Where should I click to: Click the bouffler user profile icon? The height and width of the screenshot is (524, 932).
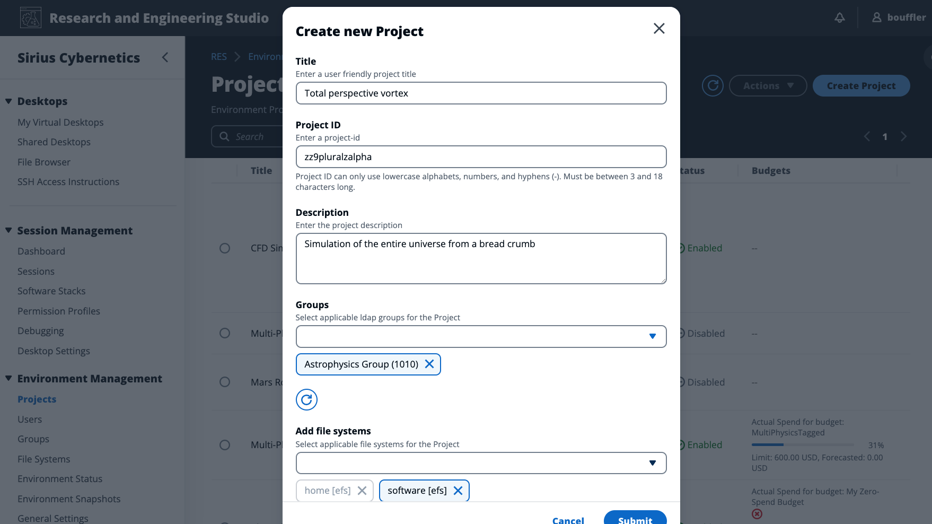pos(876,17)
